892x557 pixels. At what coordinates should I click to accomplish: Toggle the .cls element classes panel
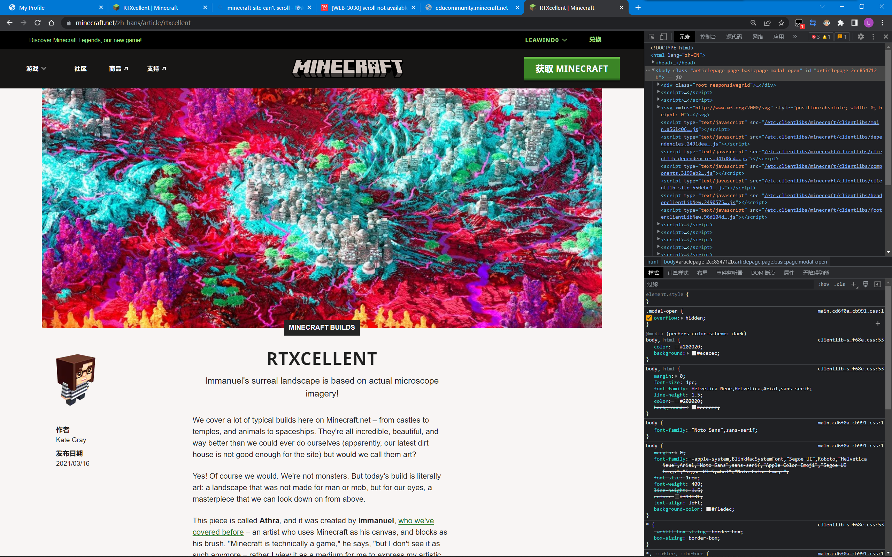point(840,284)
